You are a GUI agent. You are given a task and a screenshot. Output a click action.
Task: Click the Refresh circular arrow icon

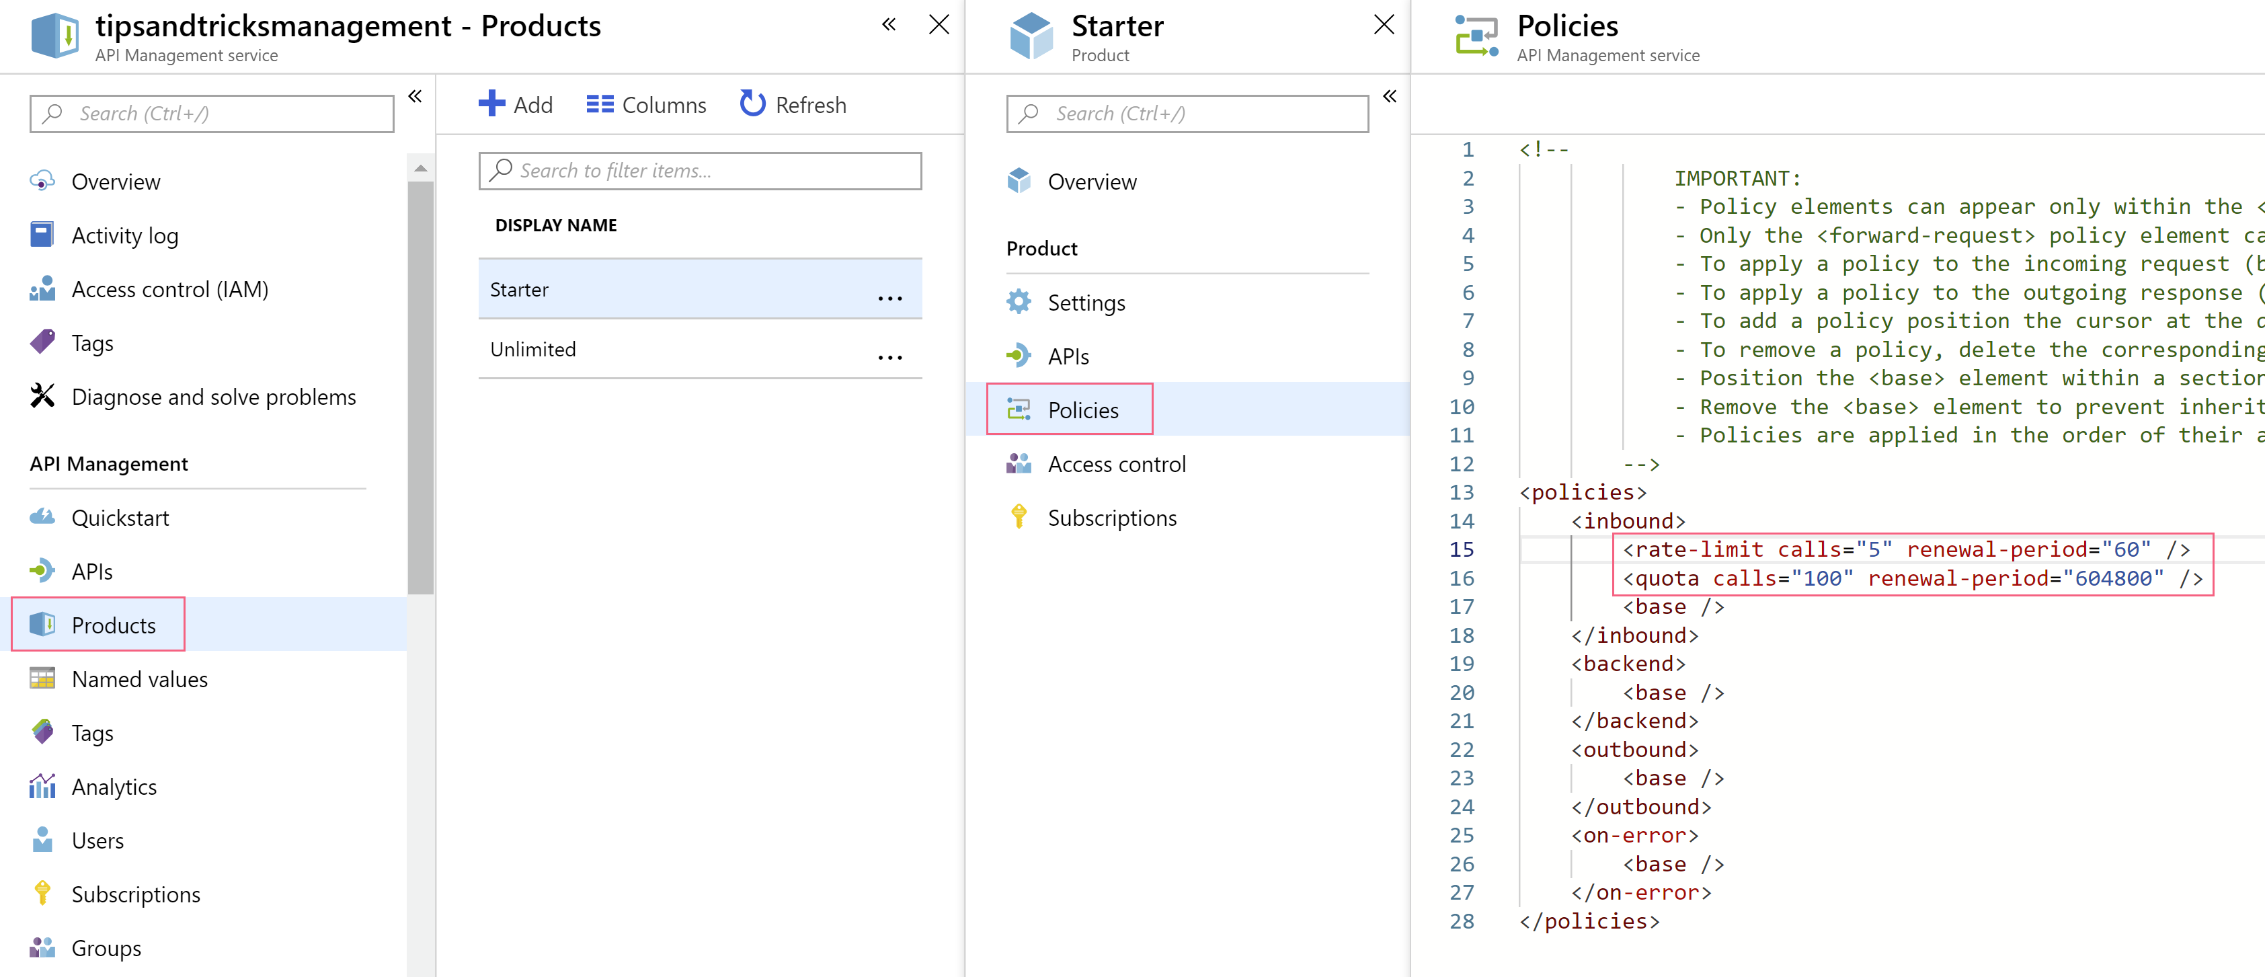pos(753,104)
